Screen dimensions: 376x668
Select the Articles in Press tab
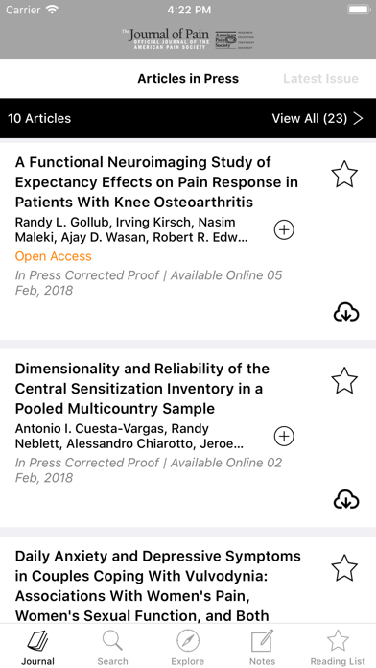(x=188, y=79)
